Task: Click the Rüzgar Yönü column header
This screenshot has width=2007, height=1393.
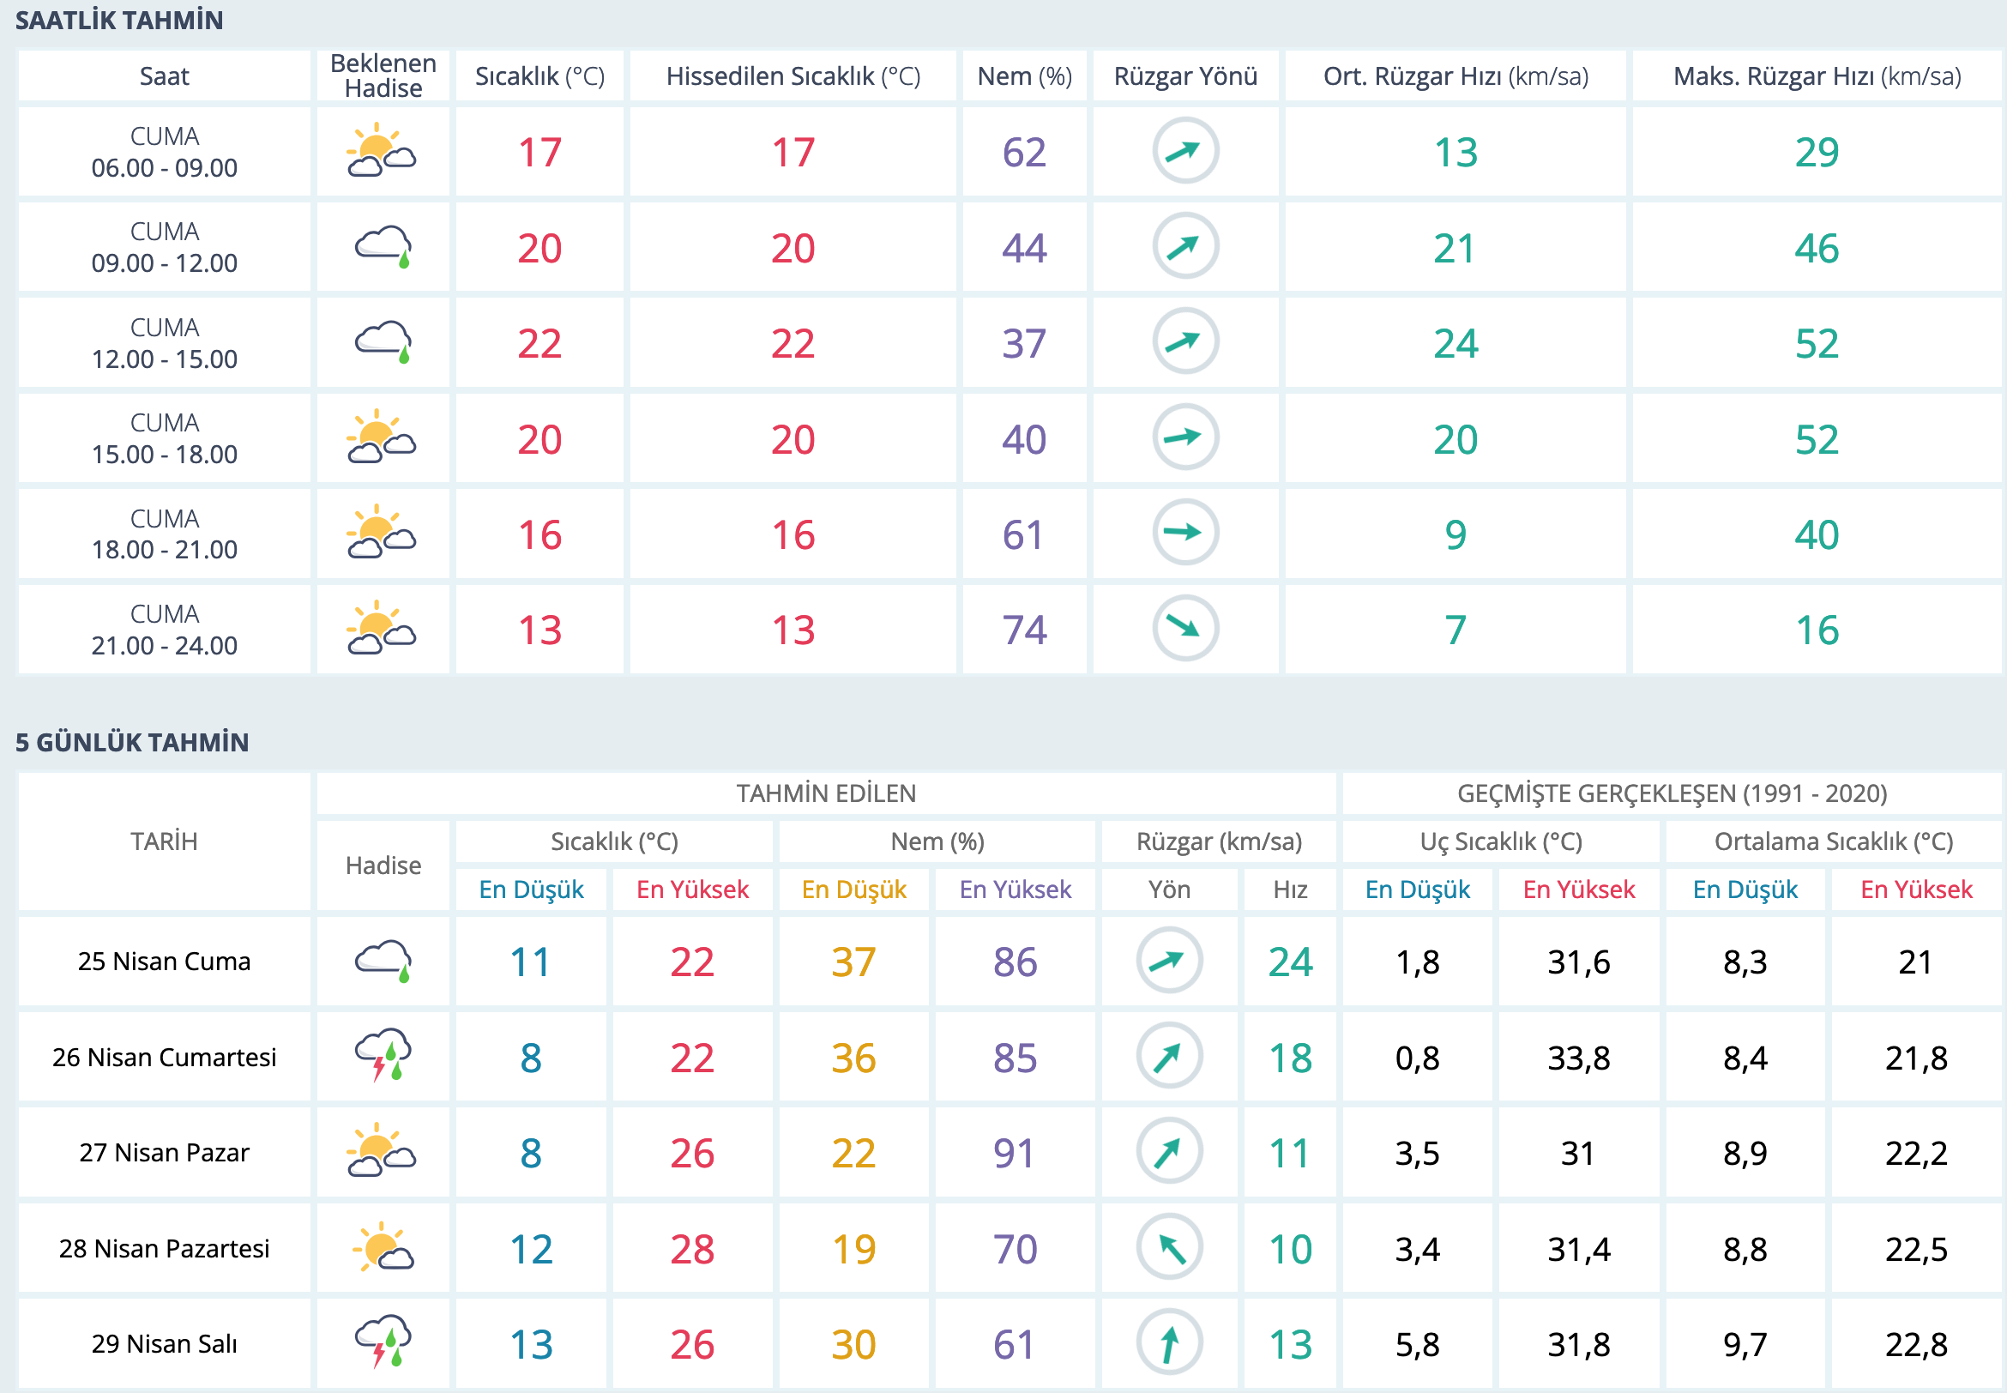Action: click(x=1185, y=77)
